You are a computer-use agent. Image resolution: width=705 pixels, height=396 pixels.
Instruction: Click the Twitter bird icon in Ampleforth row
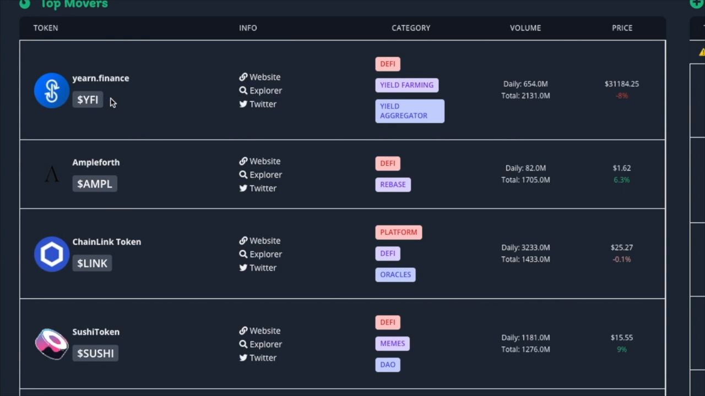click(243, 188)
